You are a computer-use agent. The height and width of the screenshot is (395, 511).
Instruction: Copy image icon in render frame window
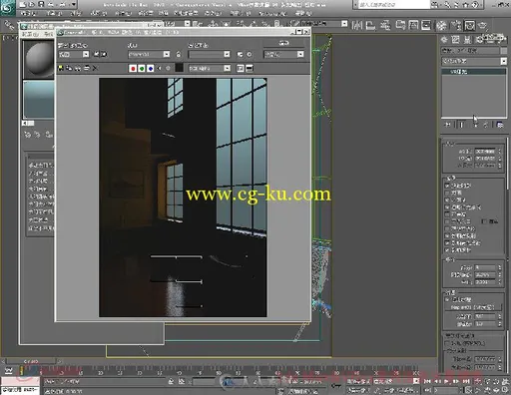(x=69, y=68)
